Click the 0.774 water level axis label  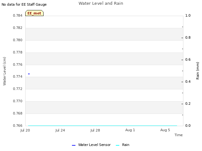[x=18, y=77]
